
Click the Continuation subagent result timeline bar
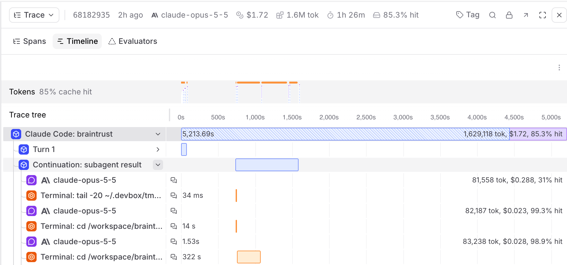tap(267, 165)
